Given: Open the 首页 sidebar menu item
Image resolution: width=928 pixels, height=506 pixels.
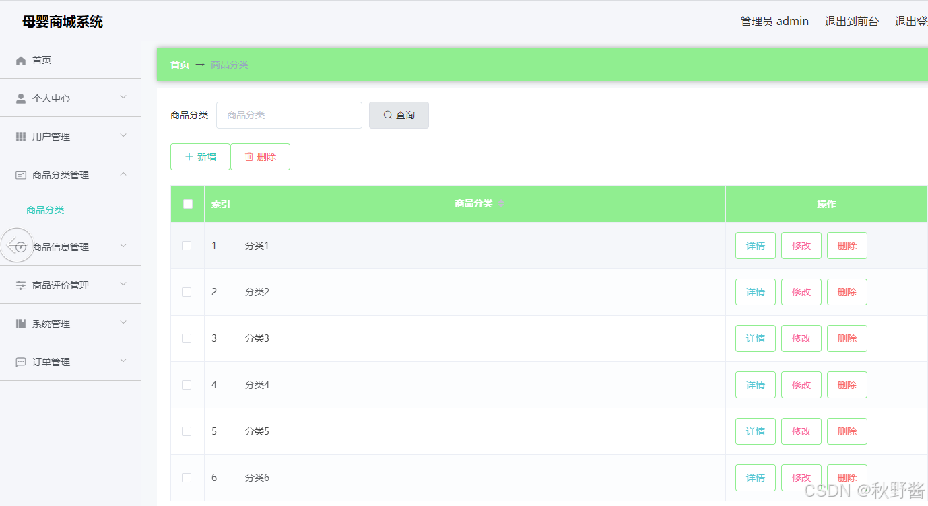Looking at the screenshot, I should pyautogui.click(x=71, y=60).
